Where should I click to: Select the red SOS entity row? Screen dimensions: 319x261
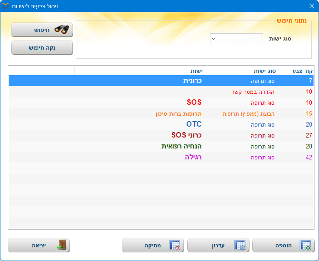point(161,102)
